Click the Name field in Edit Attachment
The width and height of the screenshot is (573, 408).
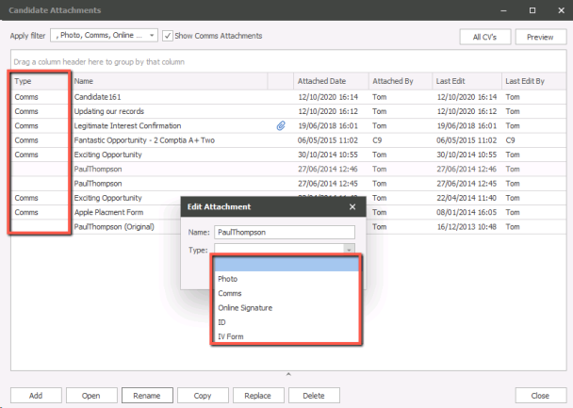pos(283,231)
